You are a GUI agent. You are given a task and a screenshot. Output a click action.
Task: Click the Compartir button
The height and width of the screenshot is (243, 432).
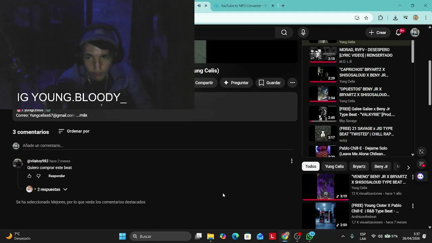tap(204, 83)
